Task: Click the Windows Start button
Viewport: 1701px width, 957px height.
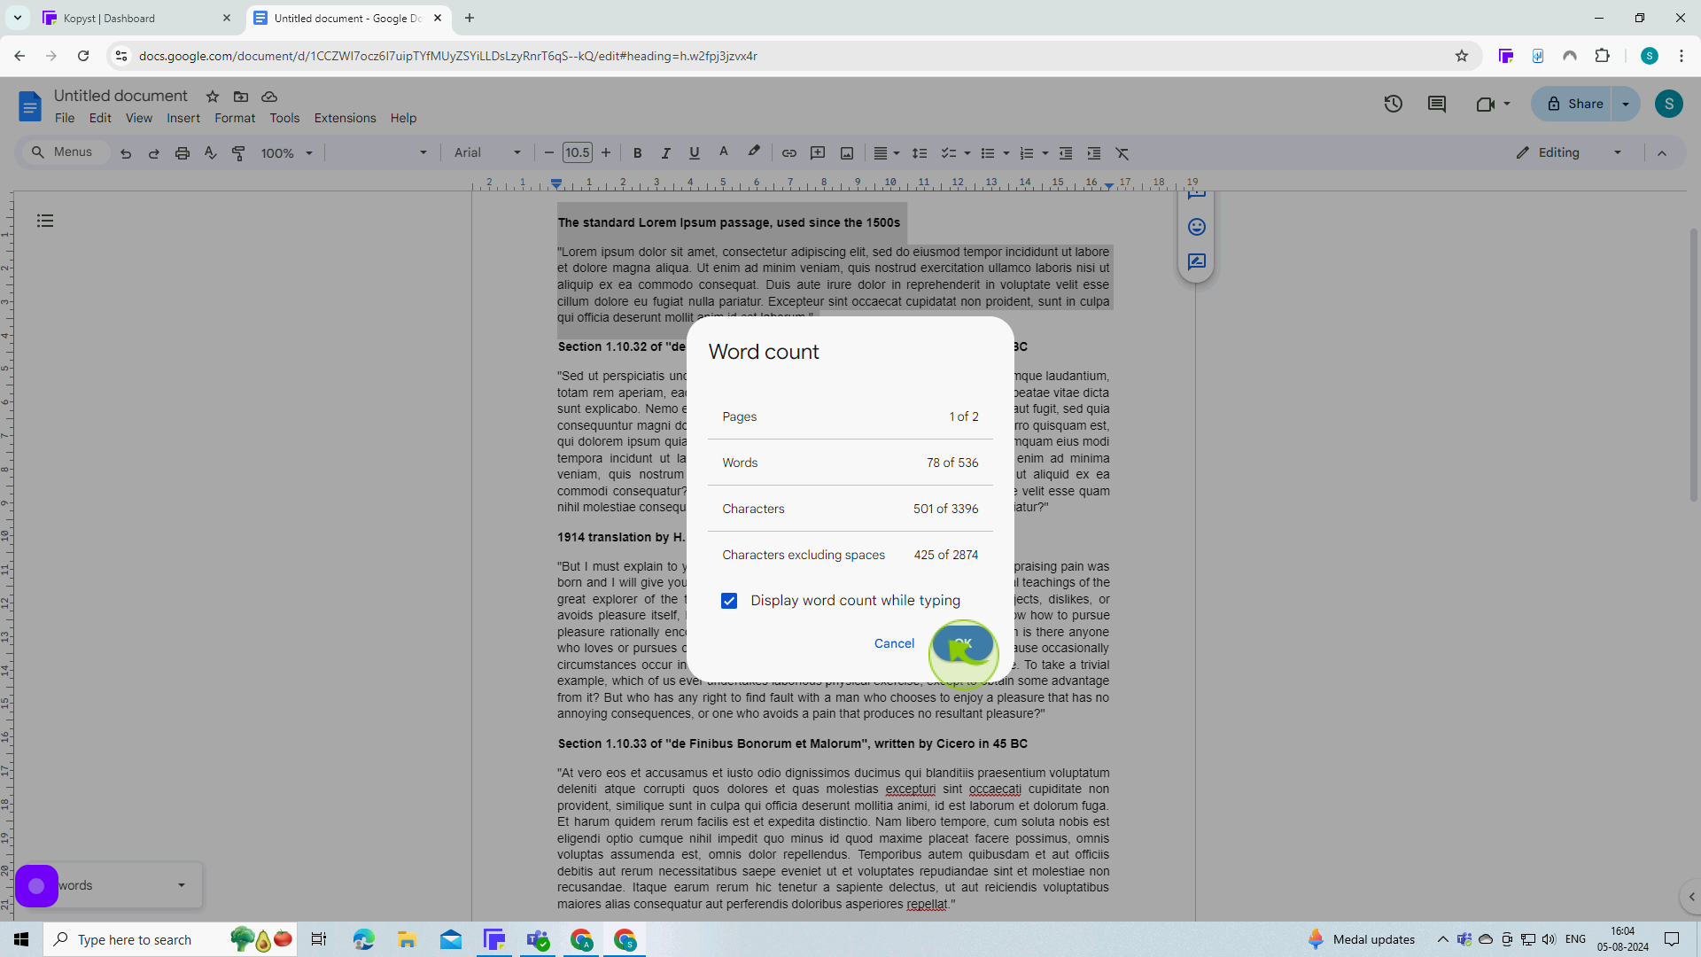Action: (21, 939)
